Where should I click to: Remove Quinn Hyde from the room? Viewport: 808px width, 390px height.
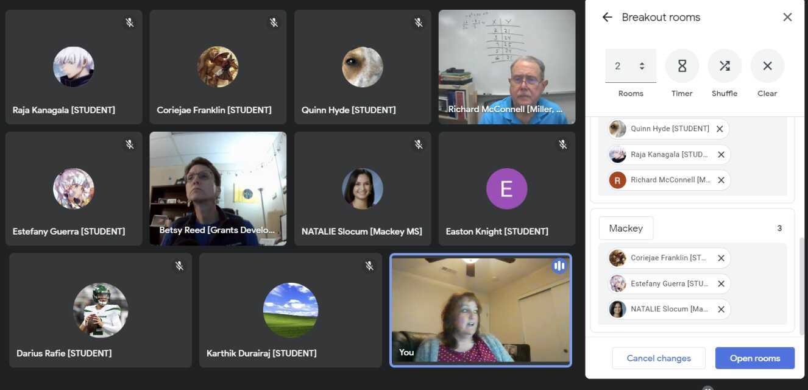click(x=720, y=129)
